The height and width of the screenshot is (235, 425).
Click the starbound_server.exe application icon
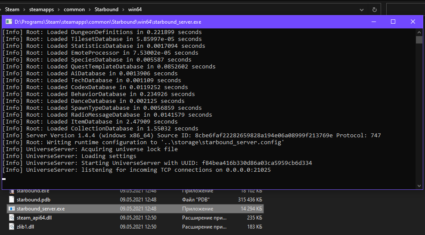tap(11, 209)
